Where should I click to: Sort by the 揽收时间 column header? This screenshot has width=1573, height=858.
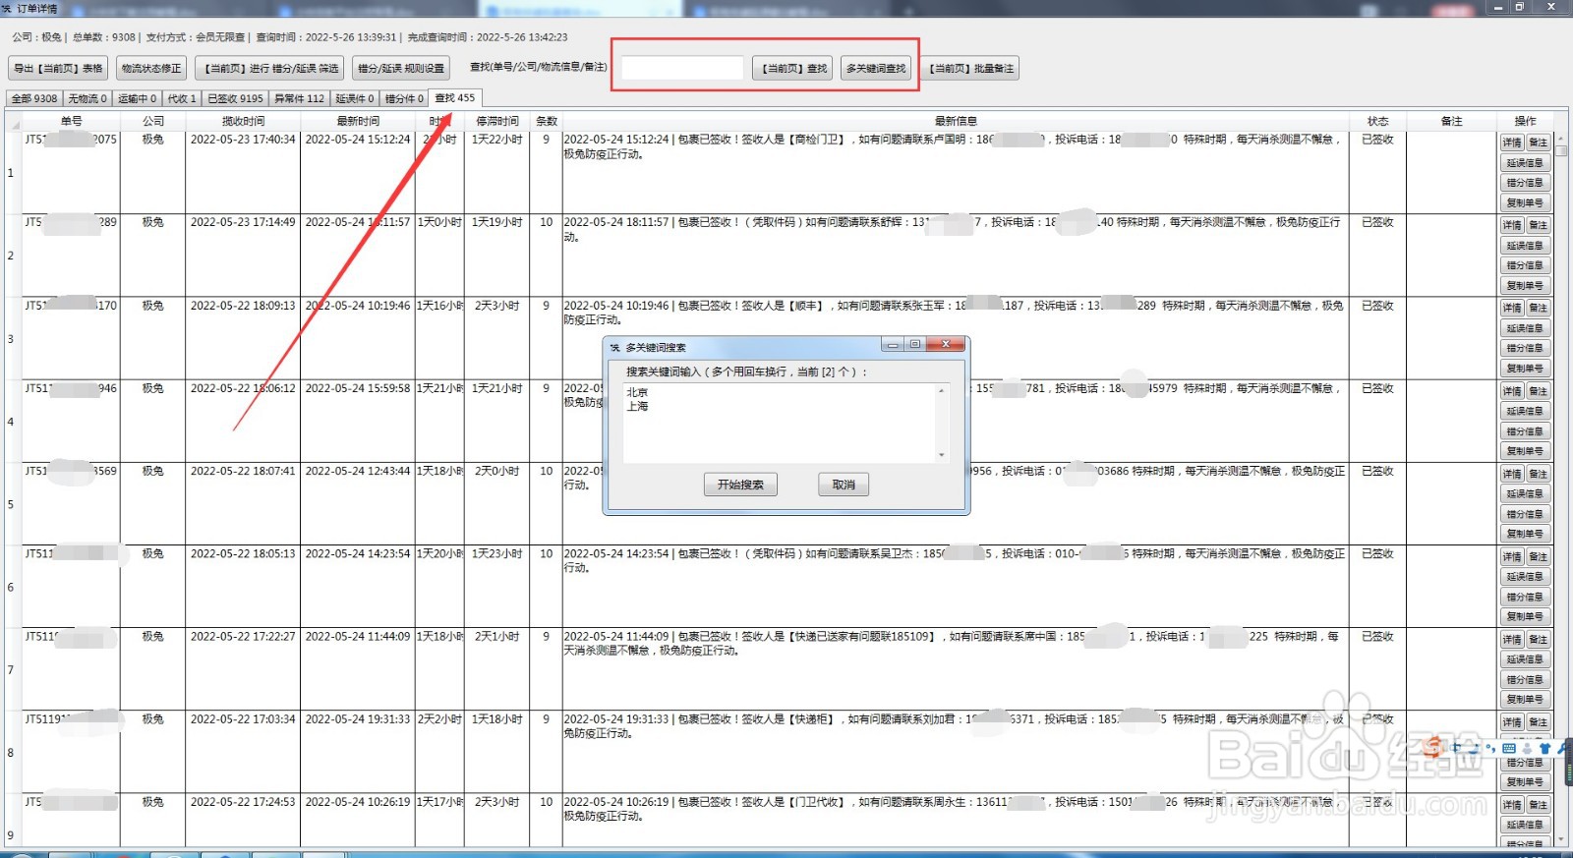point(243,121)
